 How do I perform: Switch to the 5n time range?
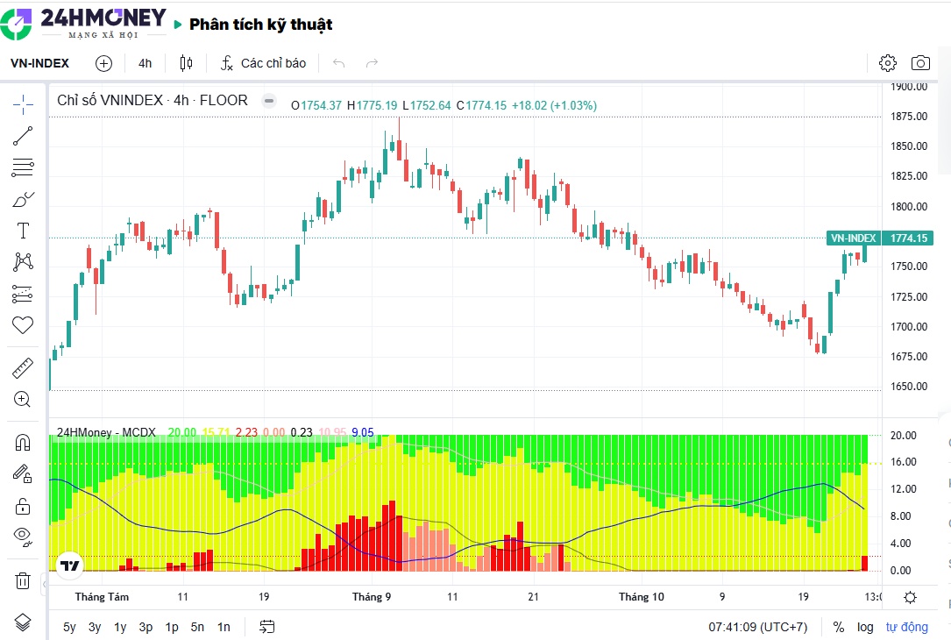tap(198, 627)
